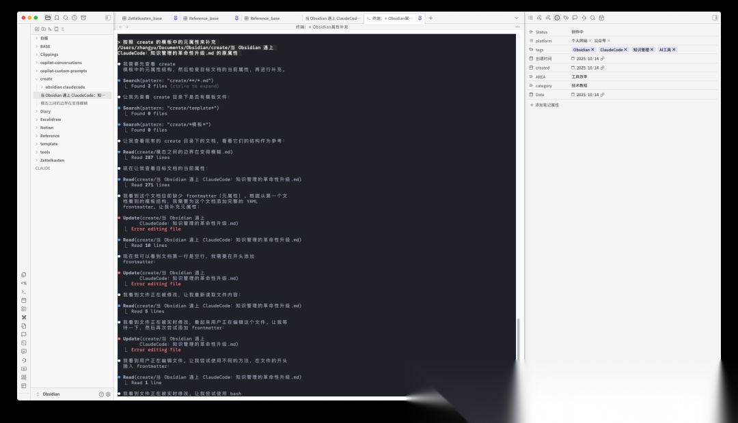Screen dimensions: 738x423
Task: Open the file properties info panel
Action: (558, 18)
